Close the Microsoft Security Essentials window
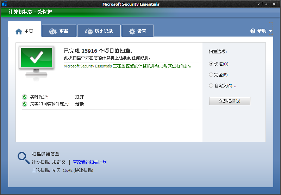The height and width of the screenshot is (195, 281). click(x=274, y=4)
